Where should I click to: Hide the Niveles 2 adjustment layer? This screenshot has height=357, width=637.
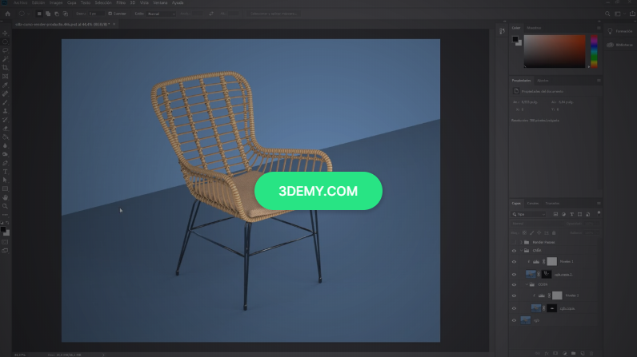point(514,296)
